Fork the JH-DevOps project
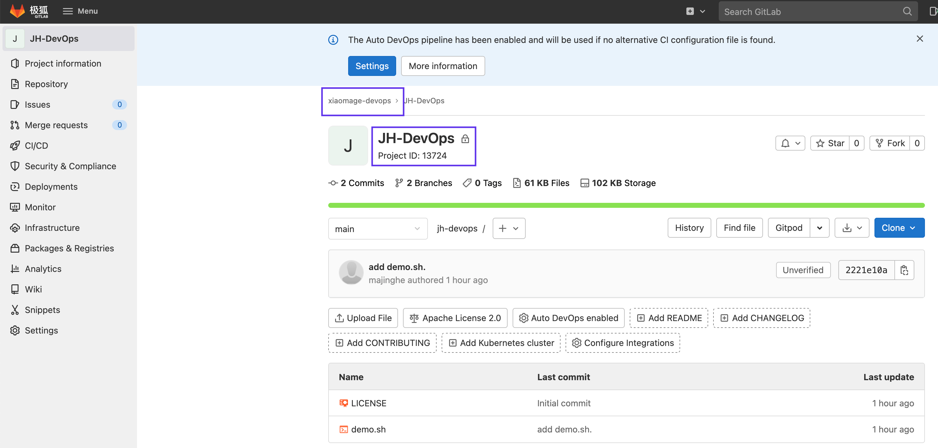Screen dimensions: 938x448 click(889, 143)
